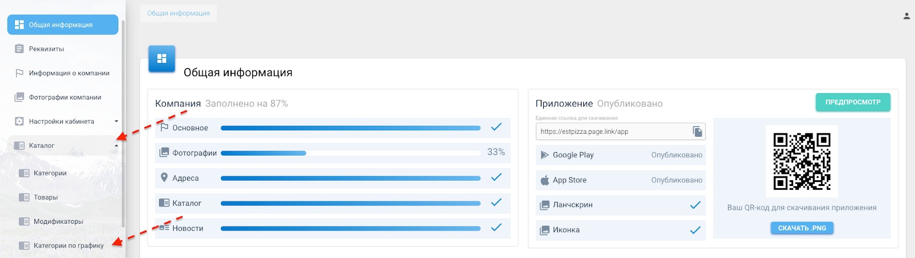Download QR code with СКАЧАТЬ .PNG
Viewport: 915px width, 258px height.
click(802, 228)
